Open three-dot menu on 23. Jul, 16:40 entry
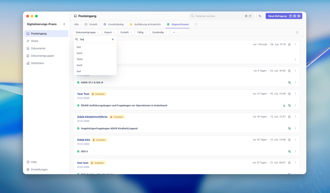Screen dimensions: 330x193 295,71
